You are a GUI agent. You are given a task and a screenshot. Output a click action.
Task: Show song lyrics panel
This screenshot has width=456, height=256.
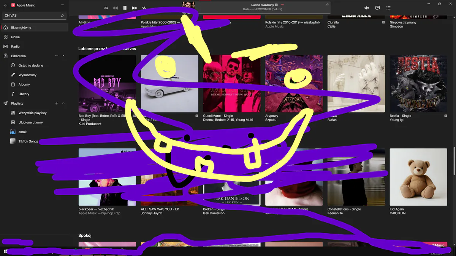(x=377, y=8)
